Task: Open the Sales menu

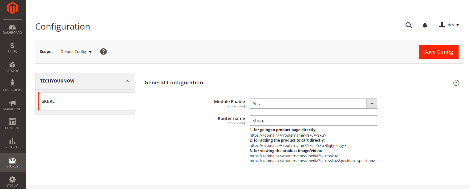Action: 12,48
